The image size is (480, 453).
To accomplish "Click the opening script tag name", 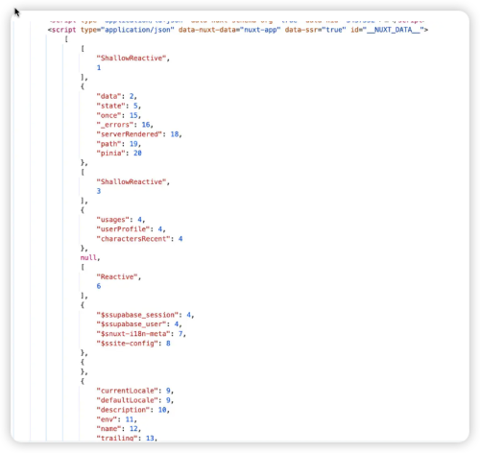I will click(64, 30).
